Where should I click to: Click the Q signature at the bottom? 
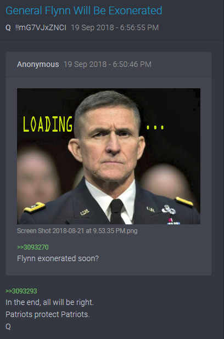tap(8, 326)
